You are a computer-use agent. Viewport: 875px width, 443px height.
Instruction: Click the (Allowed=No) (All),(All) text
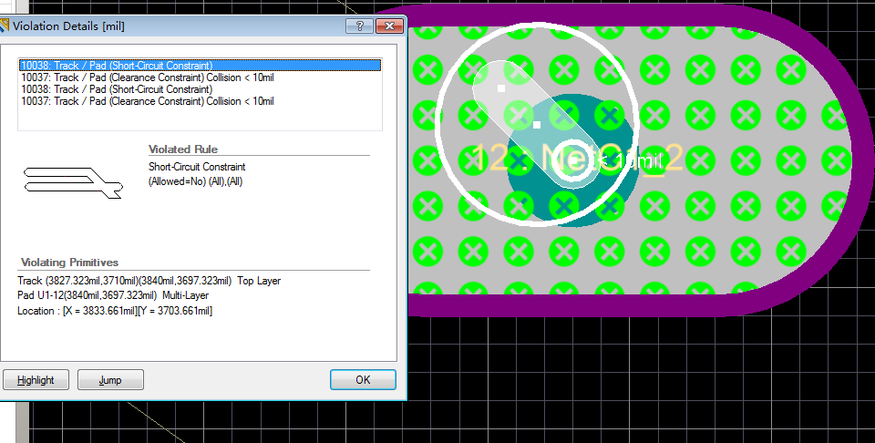(195, 181)
